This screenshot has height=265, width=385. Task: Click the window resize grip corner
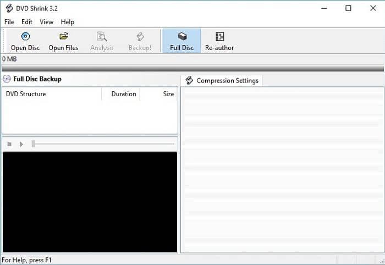pos(382,262)
